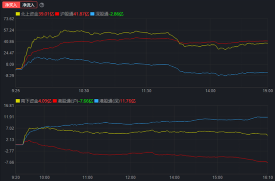Viewport: 275px width, 181px height.
Task: Click the blue 港股通(深) legend swatch
Action: [x=96, y=101]
